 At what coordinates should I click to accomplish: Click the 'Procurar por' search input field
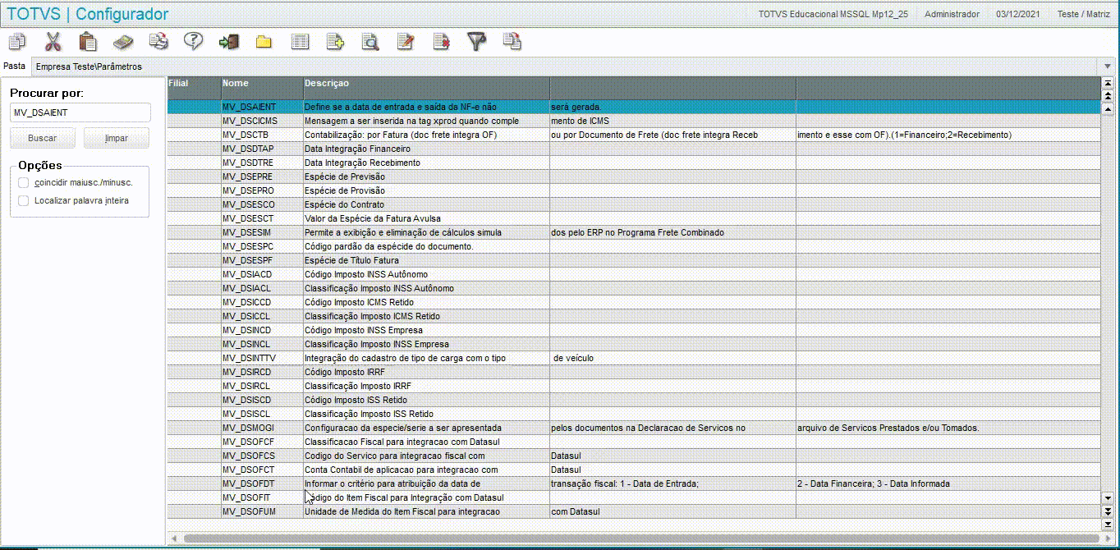pyautogui.click(x=80, y=112)
